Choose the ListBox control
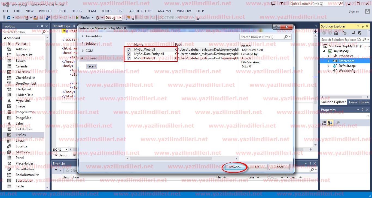Screen dimensions: 372x198 pyautogui.click(x=23, y=135)
